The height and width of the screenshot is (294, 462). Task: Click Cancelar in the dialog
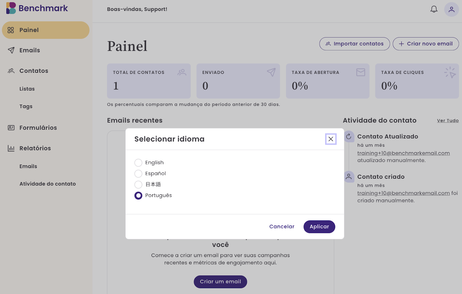click(282, 227)
